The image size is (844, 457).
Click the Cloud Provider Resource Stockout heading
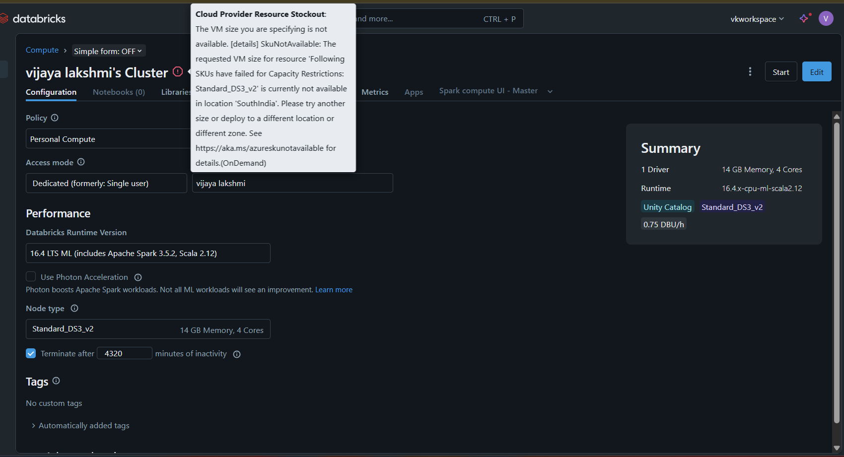tap(260, 14)
